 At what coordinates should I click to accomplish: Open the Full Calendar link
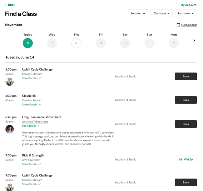point(189,25)
